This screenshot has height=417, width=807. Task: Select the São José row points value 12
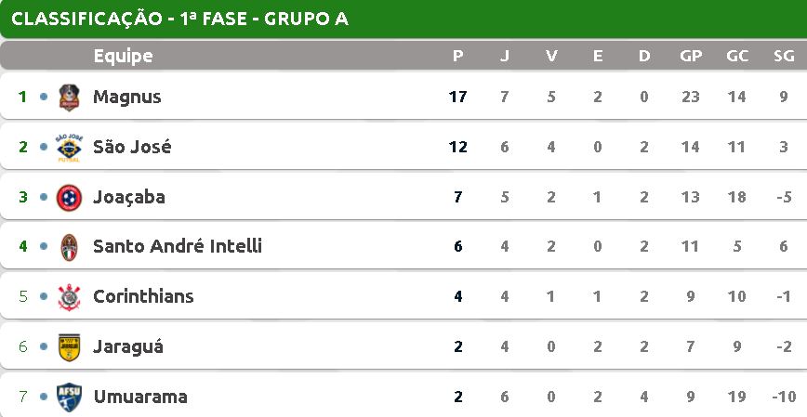tap(457, 147)
